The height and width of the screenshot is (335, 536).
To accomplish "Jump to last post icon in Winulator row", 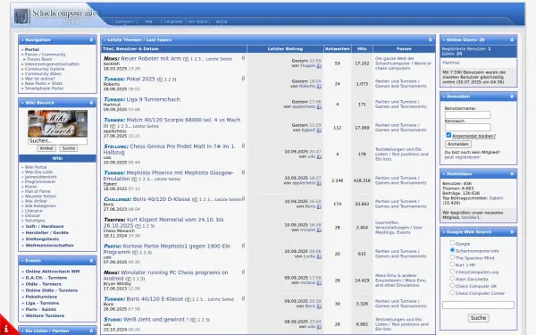I will 319,283.
